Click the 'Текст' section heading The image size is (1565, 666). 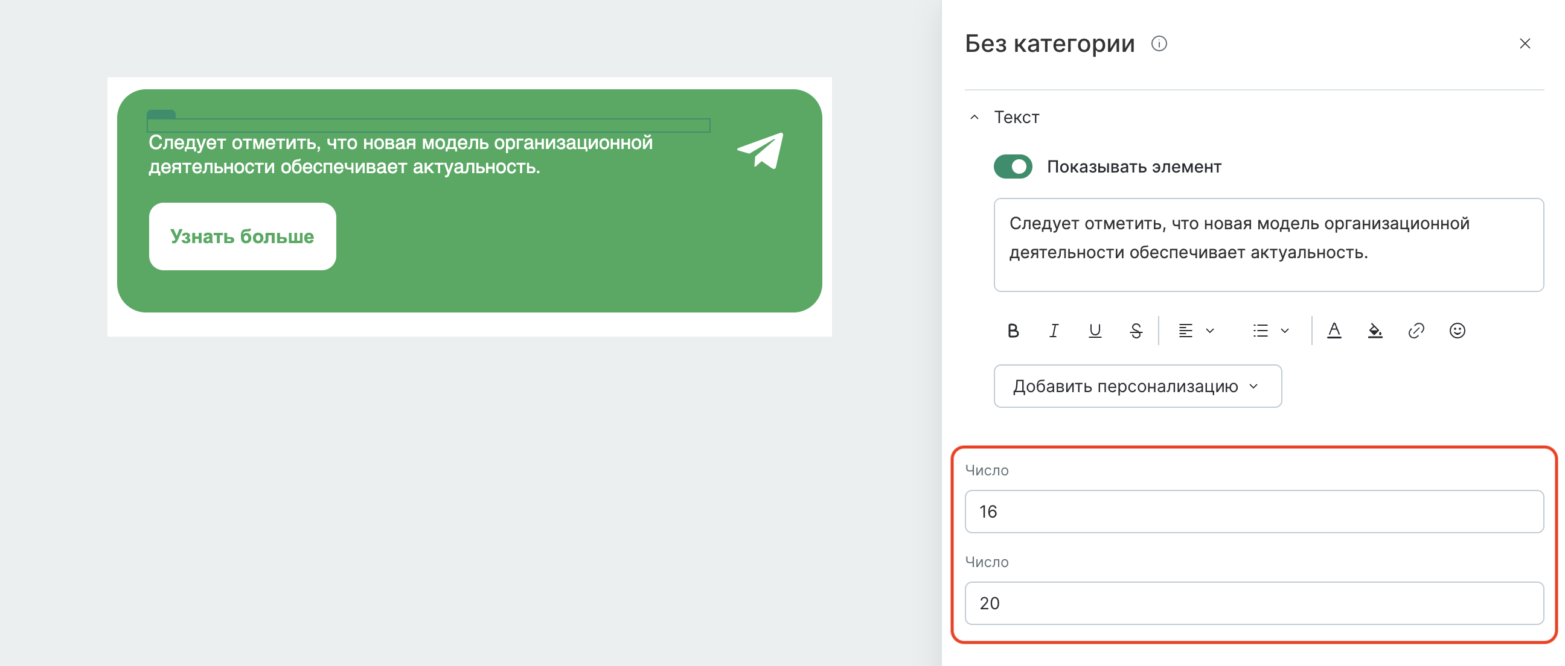pyautogui.click(x=1016, y=117)
